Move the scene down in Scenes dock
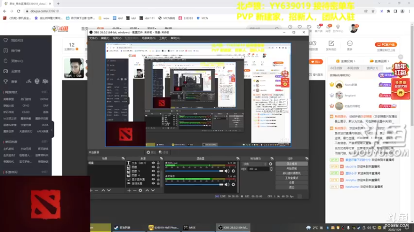414x232 pixels. [x=109, y=190]
